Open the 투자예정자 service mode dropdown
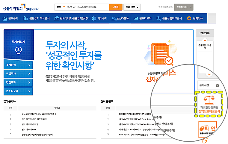228x144 pixels. click(184, 7)
